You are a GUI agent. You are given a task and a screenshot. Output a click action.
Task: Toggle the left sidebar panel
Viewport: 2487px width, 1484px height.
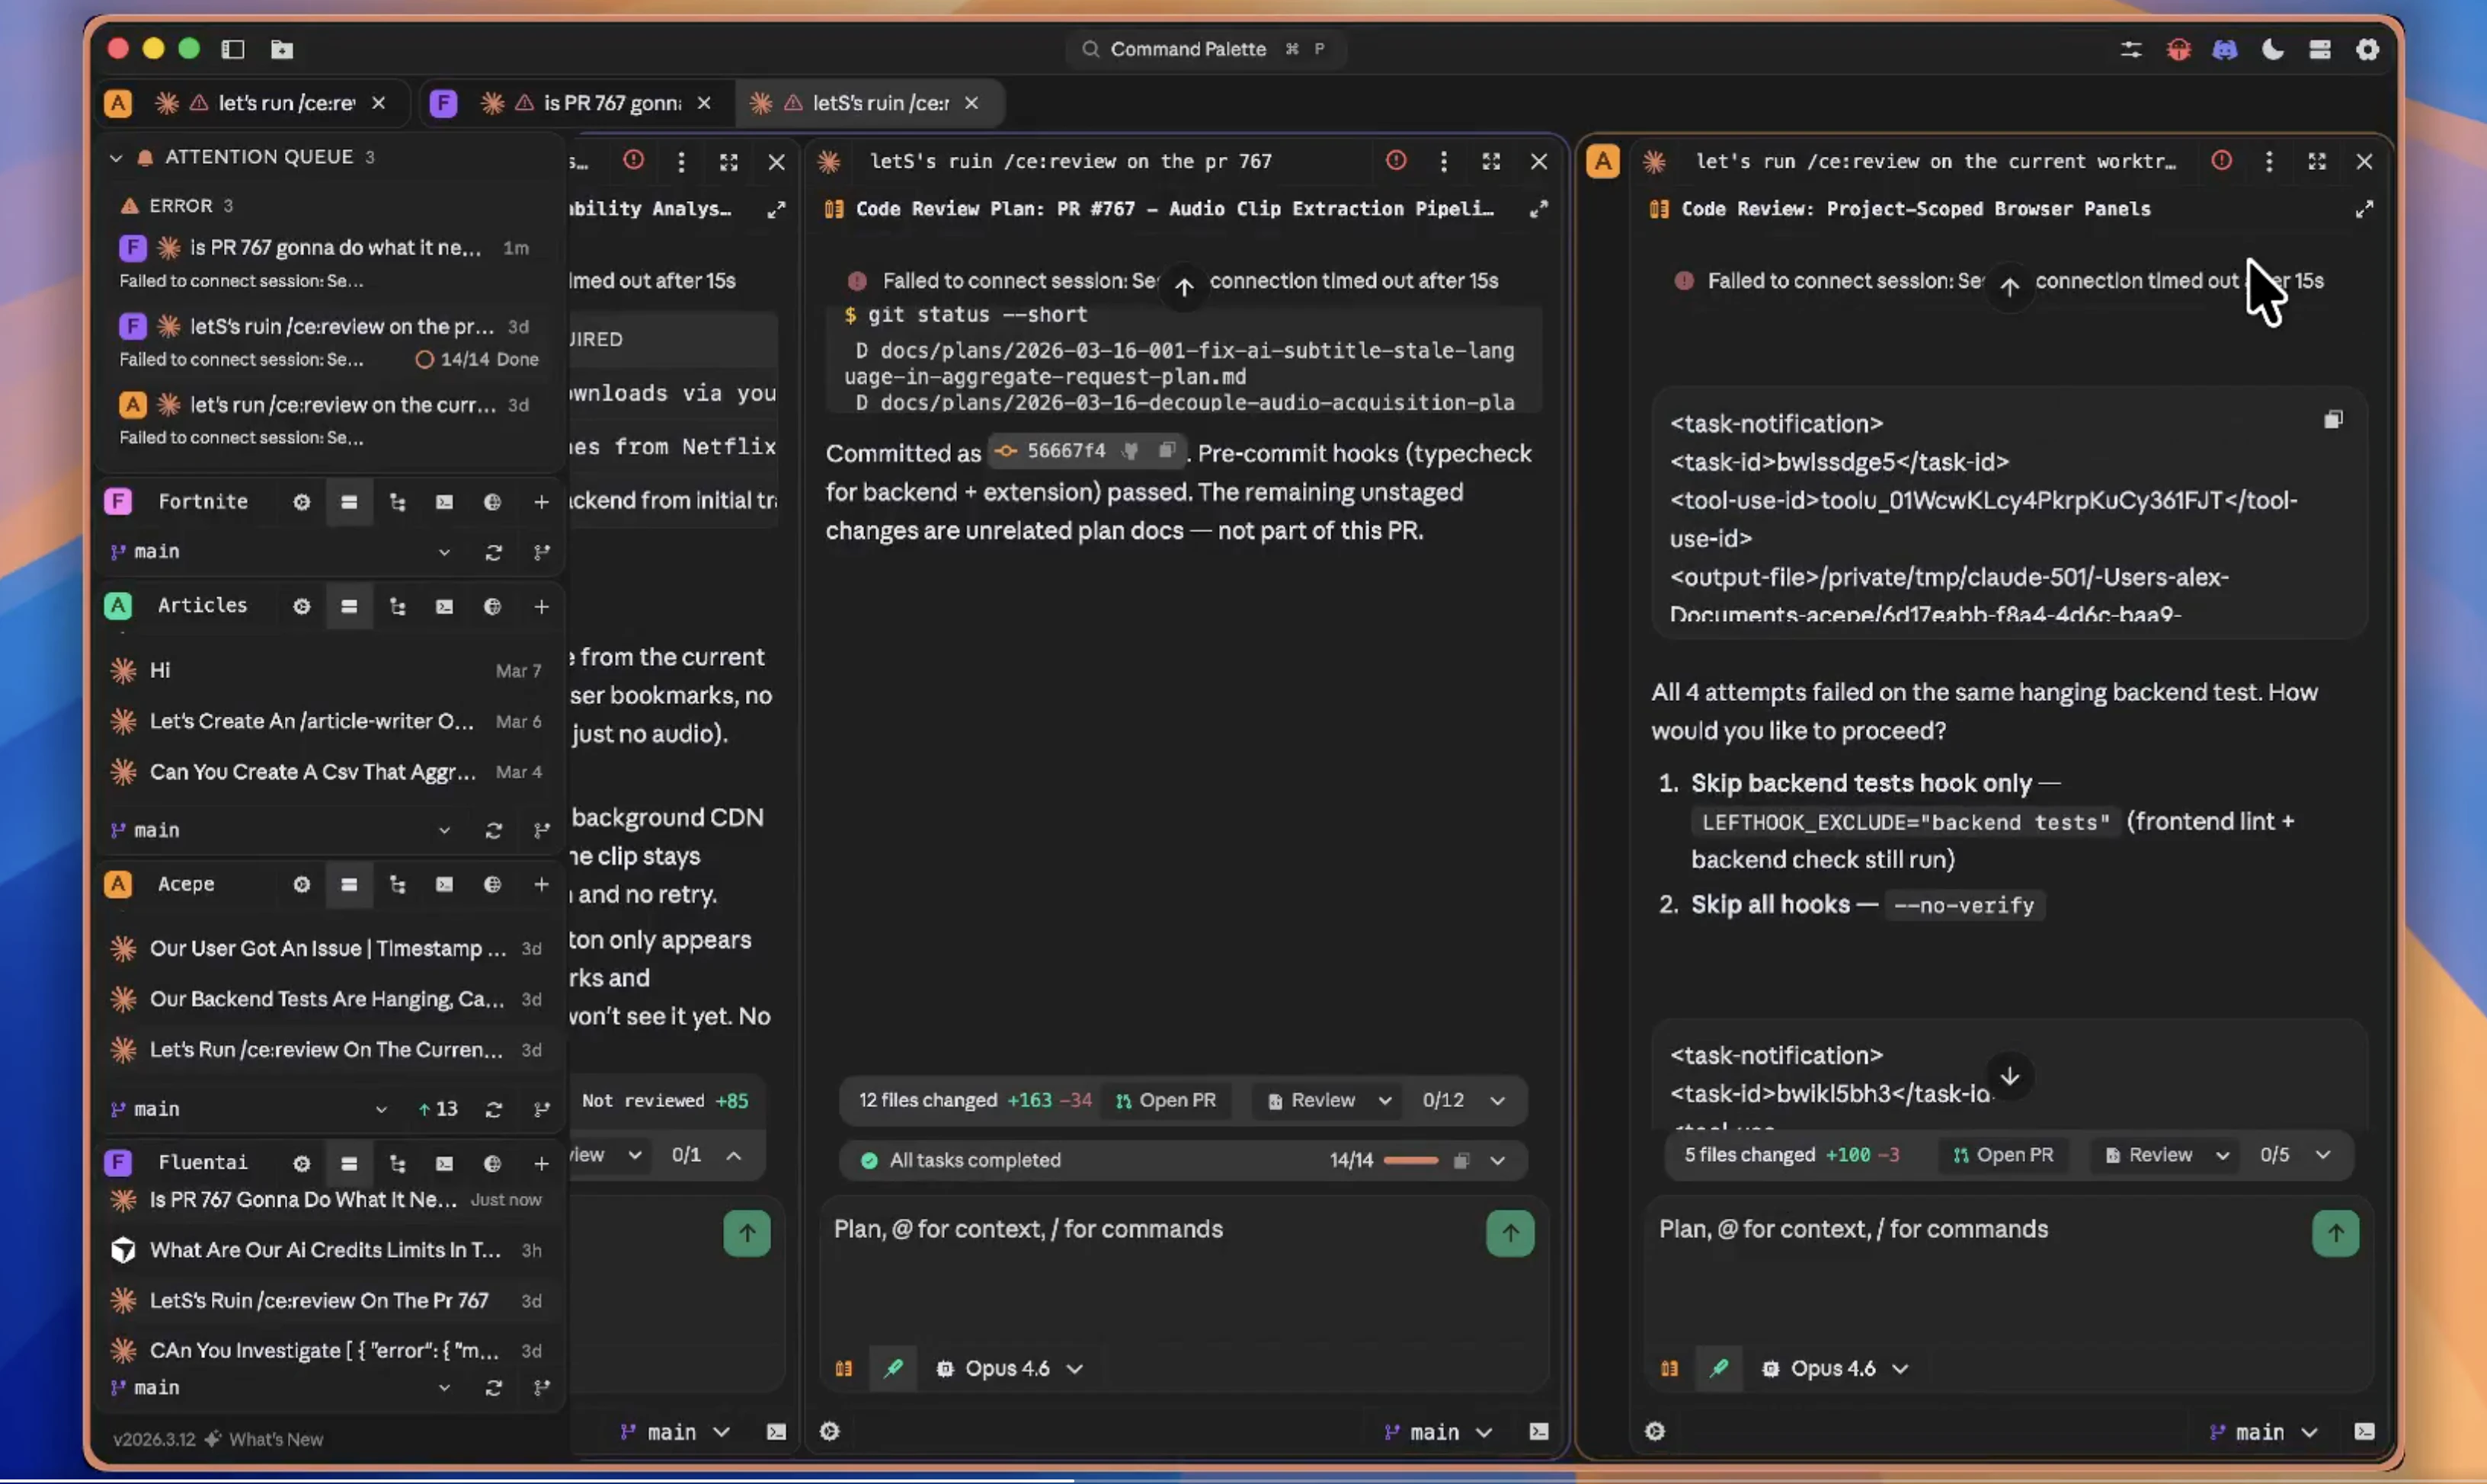(233, 49)
